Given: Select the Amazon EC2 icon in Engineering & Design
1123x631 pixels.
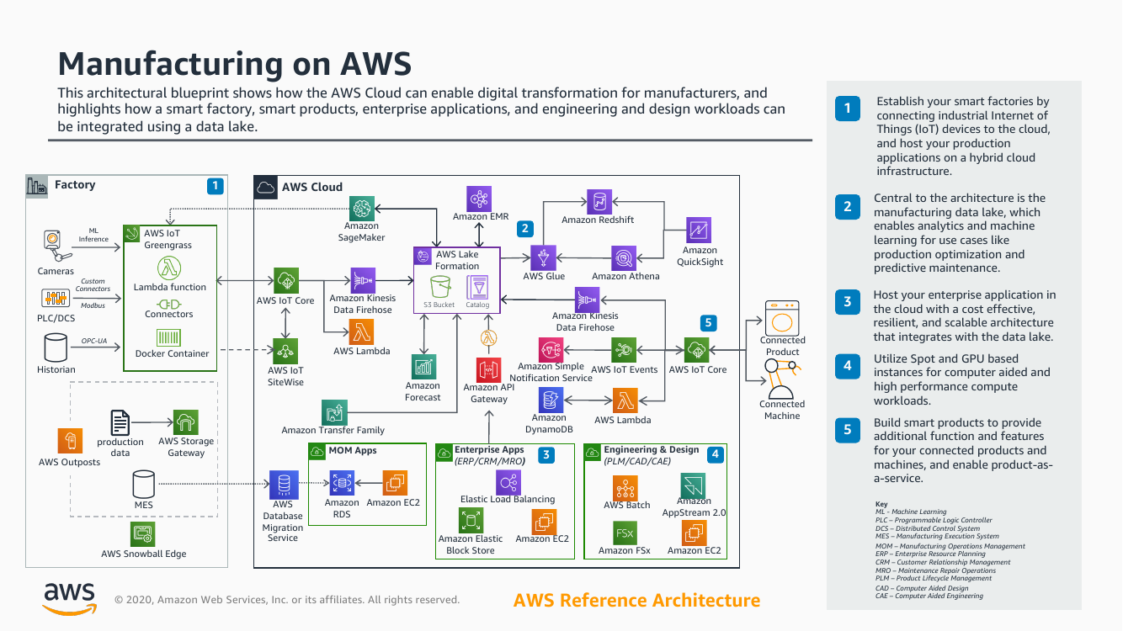Looking at the screenshot, I should (694, 533).
